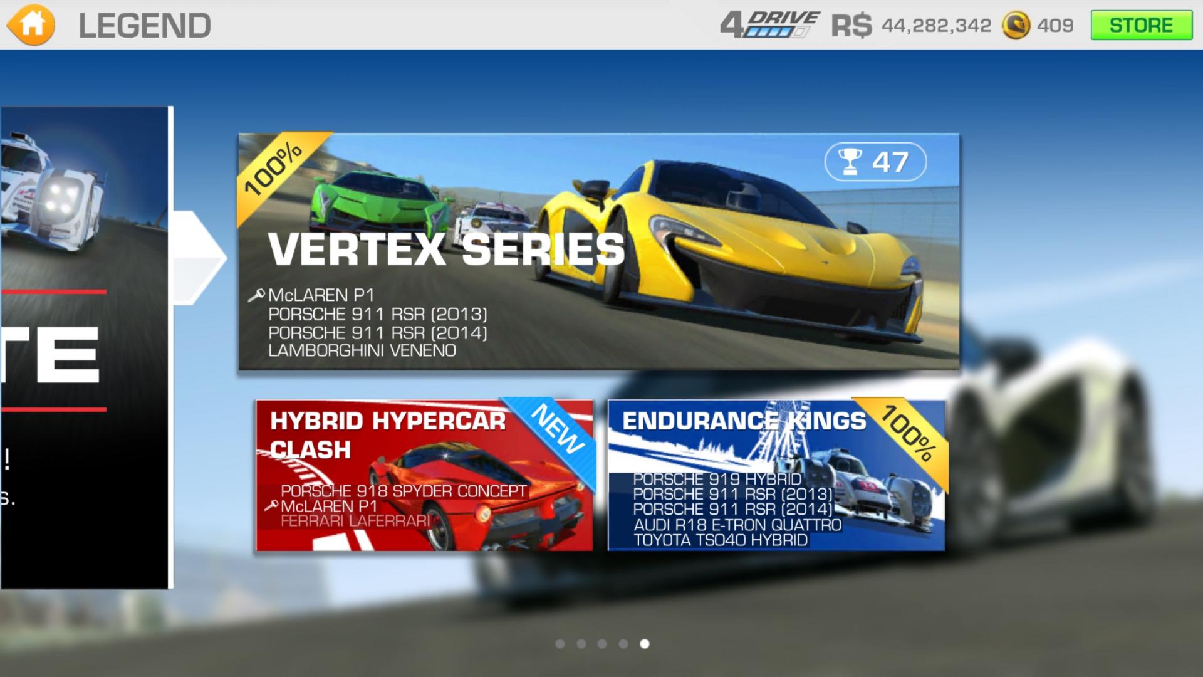The width and height of the screenshot is (1203, 677).
Task: Tap PORSCHE 918 SPYDER CONCEPT entry
Action: pos(404,491)
